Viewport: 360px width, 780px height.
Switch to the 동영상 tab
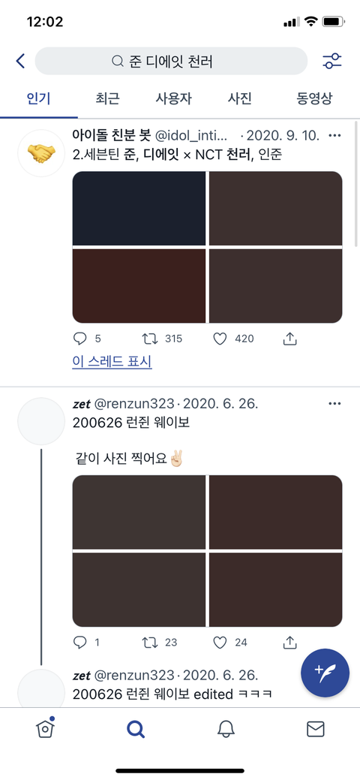[314, 98]
